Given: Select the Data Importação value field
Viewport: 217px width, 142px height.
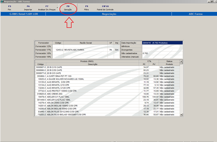Looking at the screenshot, I should [x=162, y=43].
